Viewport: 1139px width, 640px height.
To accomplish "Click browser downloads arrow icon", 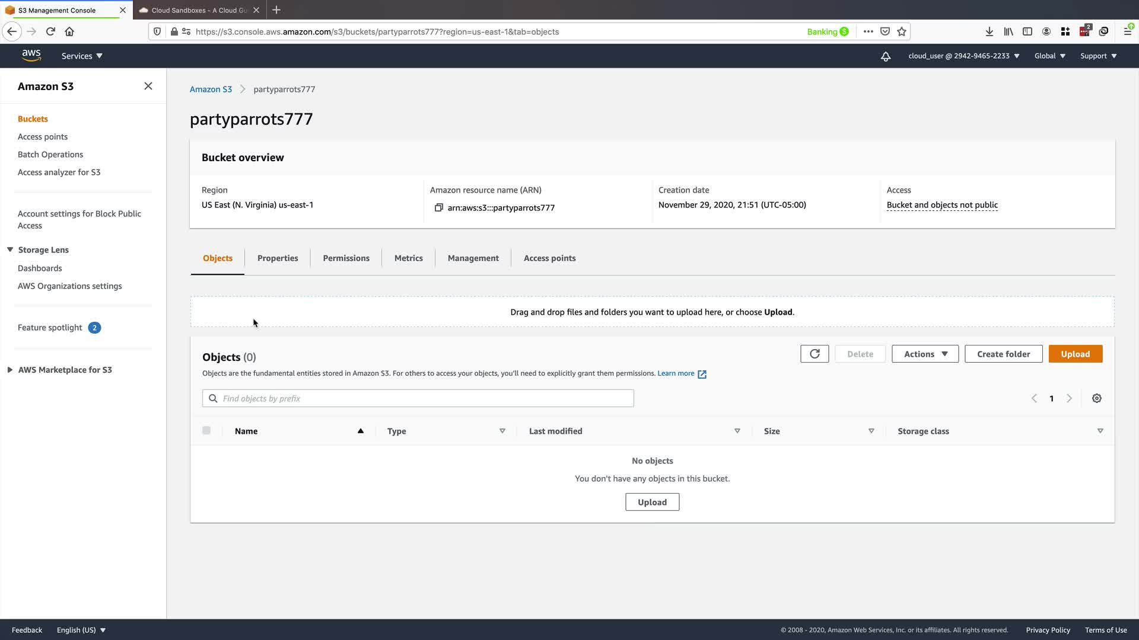I will click(x=989, y=32).
